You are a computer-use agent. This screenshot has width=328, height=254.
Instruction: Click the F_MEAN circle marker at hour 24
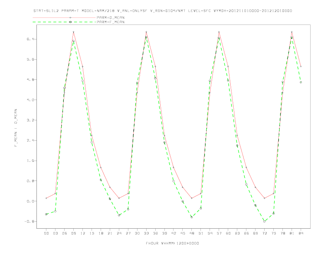[x=119, y=215]
